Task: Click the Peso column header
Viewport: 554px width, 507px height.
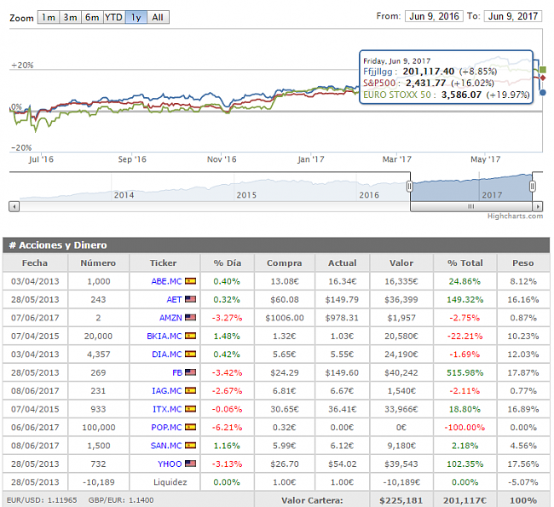Action: pyautogui.click(x=523, y=263)
